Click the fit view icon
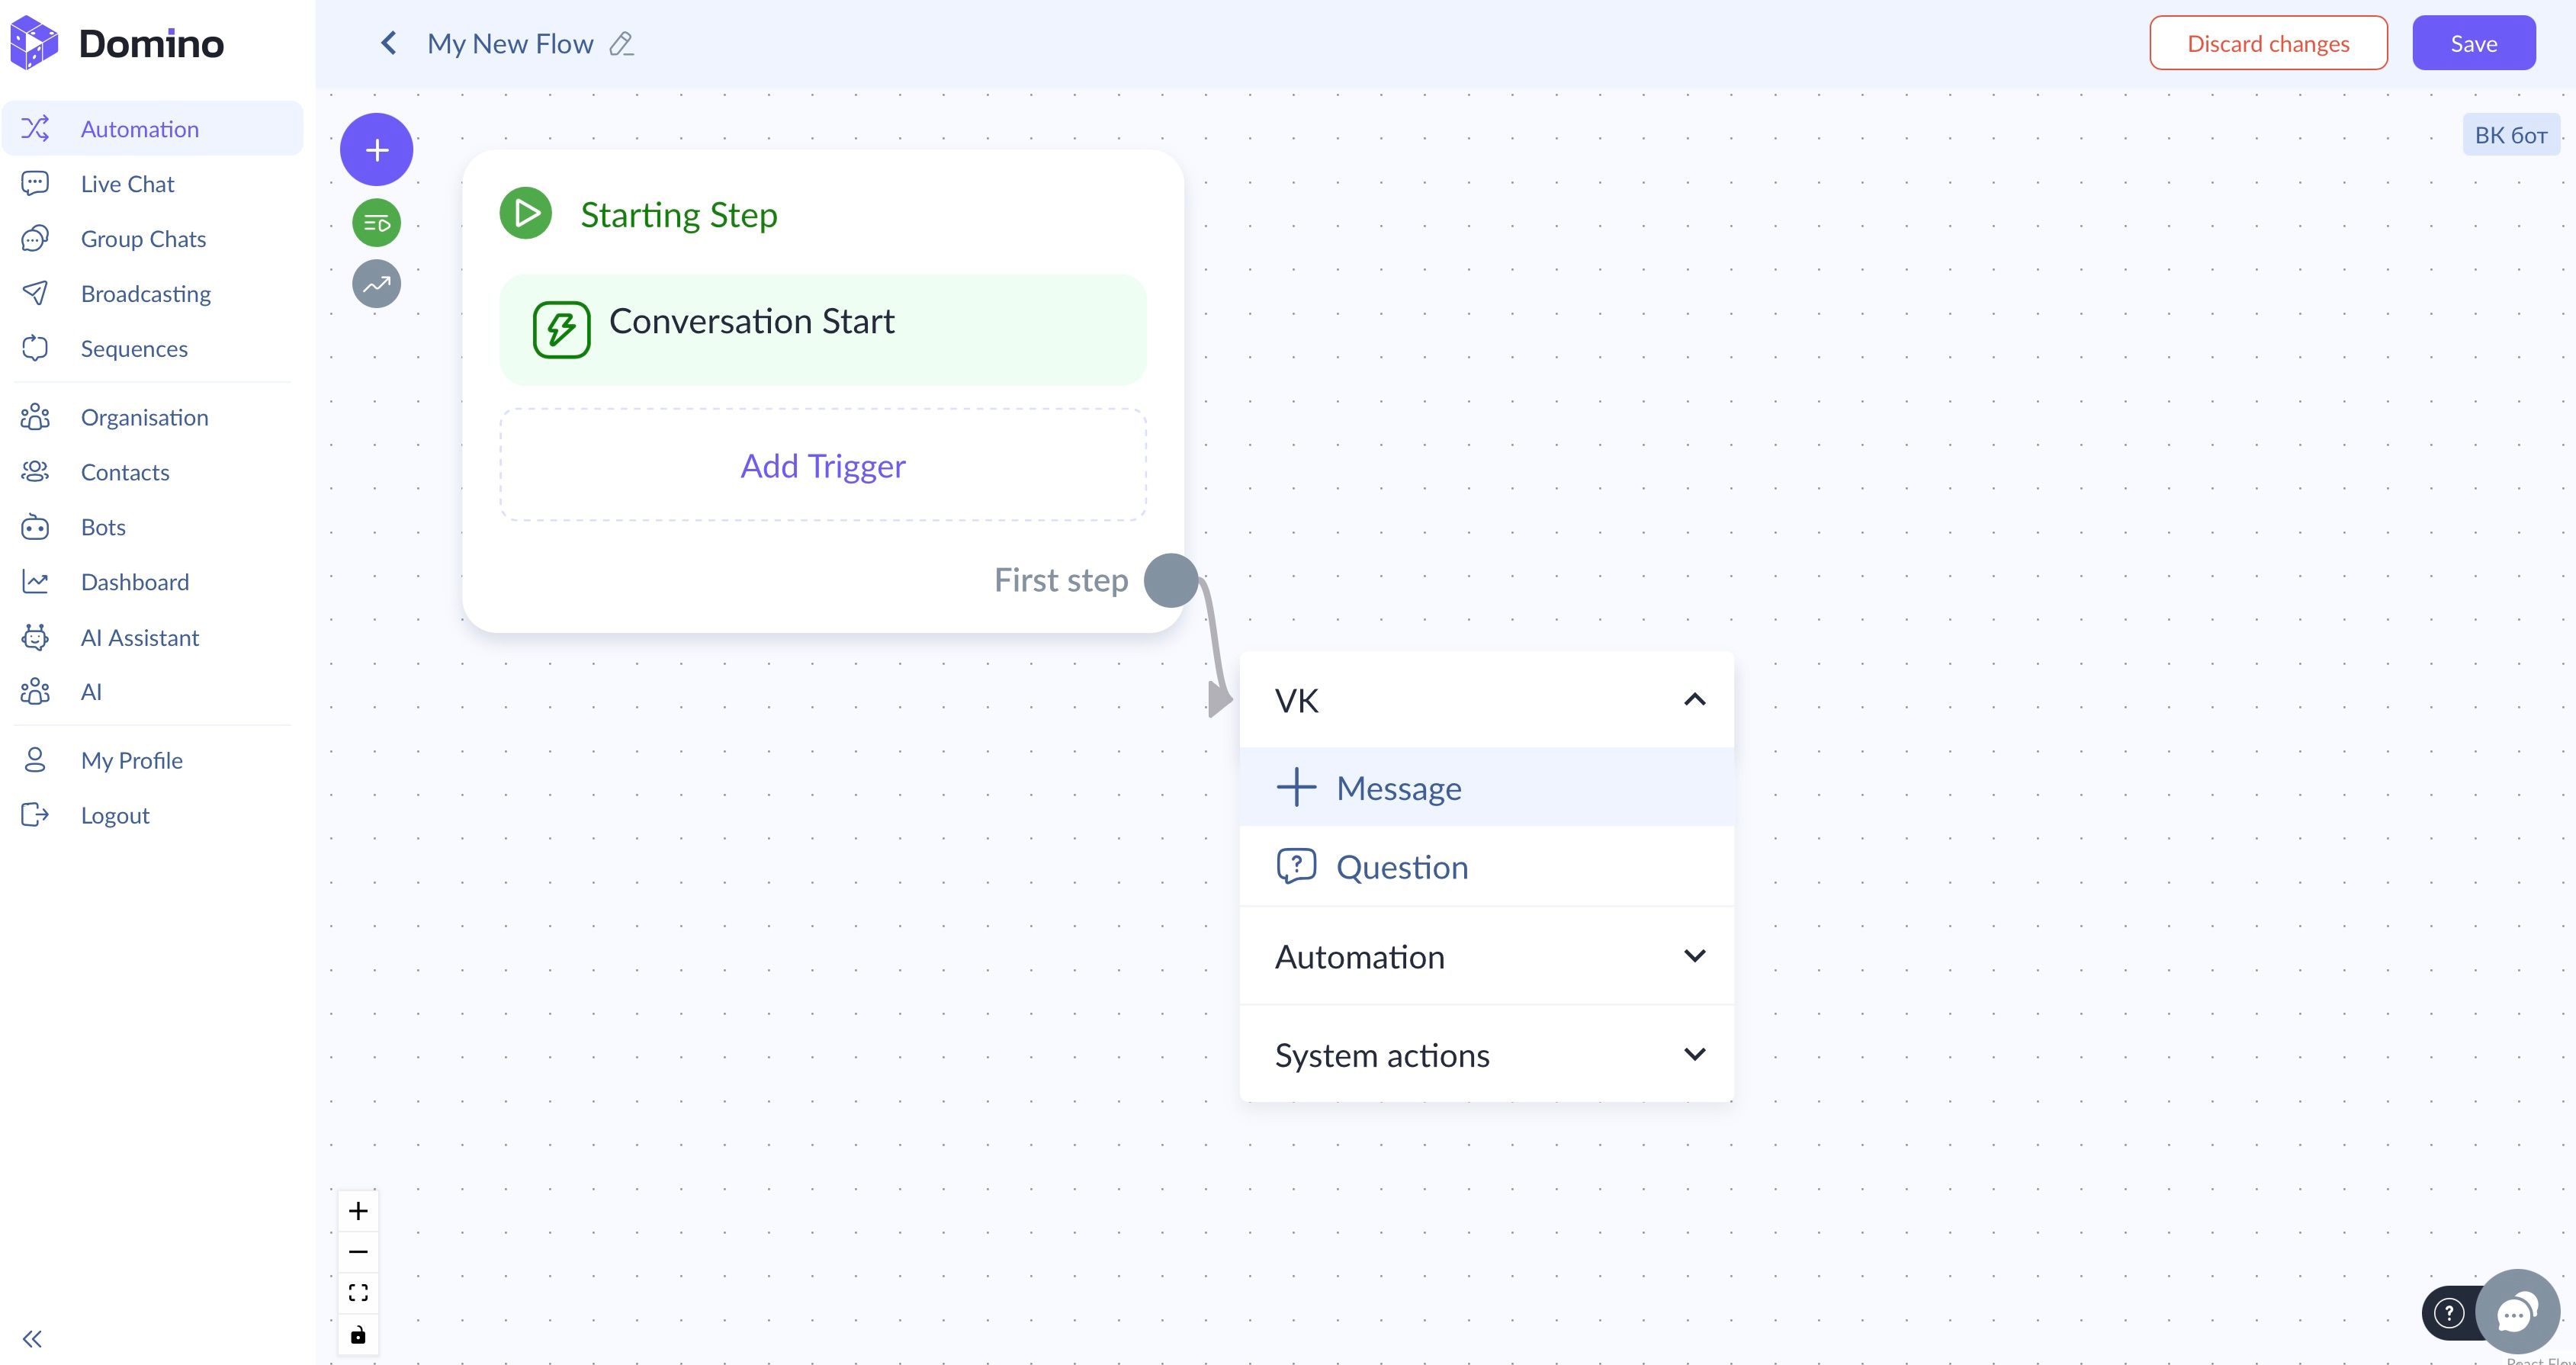Image resolution: width=2576 pixels, height=1365 pixels. (x=358, y=1293)
